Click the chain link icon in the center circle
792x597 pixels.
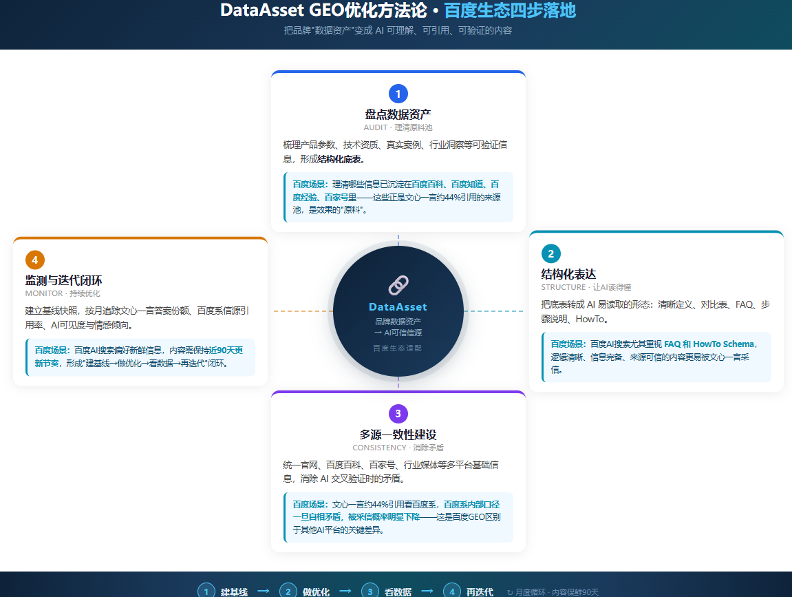coord(398,286)
